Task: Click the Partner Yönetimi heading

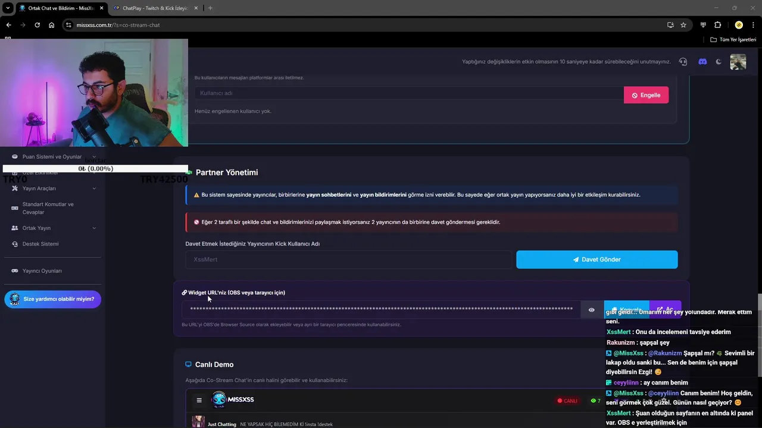Action: point(227,172)
